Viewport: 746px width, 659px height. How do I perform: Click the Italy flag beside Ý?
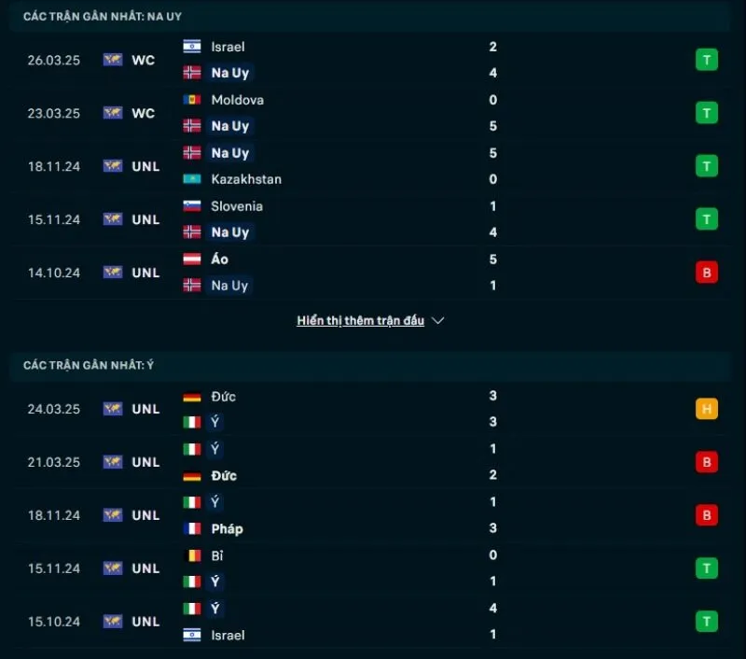[x=192, y=422]
